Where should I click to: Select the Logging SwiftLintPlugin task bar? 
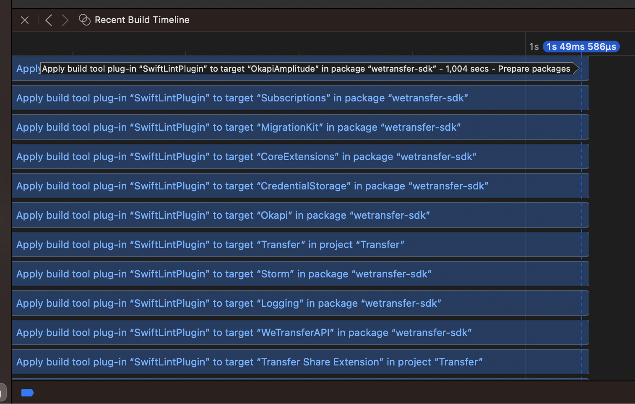click(300, 303)
